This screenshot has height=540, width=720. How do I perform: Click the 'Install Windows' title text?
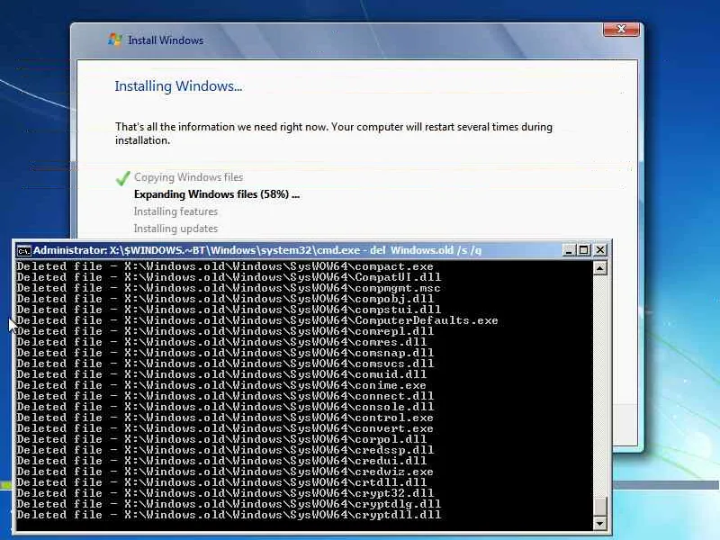[x=166, y=40]
